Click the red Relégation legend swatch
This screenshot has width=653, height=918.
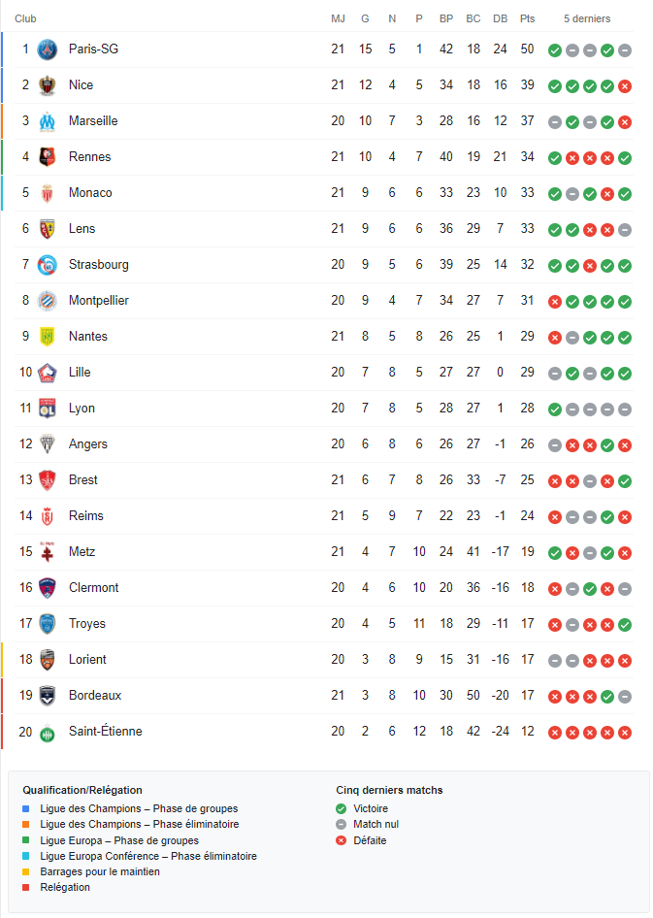(26, 887)
